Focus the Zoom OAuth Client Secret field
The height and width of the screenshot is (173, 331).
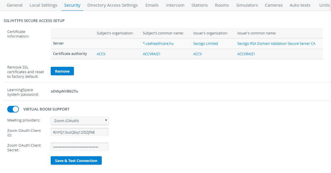pyautogui.click(x=80, y=147)
